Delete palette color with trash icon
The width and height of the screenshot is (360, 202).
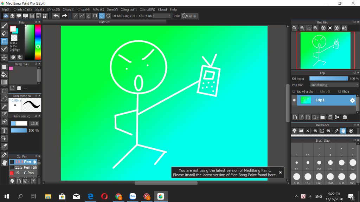pyautogui.click(x=19, y=88)
